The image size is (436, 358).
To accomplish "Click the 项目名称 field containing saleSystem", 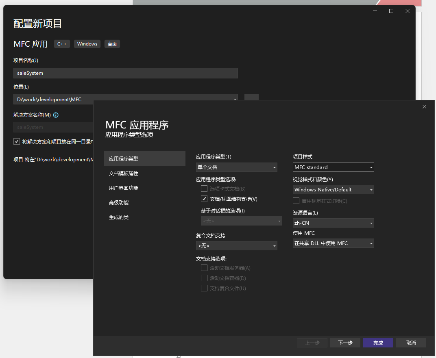I will point(125,73).
